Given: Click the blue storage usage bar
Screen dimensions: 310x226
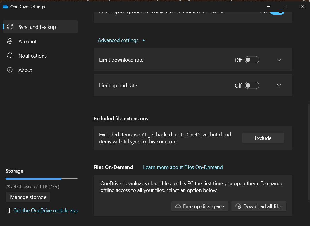Looking at the screenshot, I should [34, 179].
